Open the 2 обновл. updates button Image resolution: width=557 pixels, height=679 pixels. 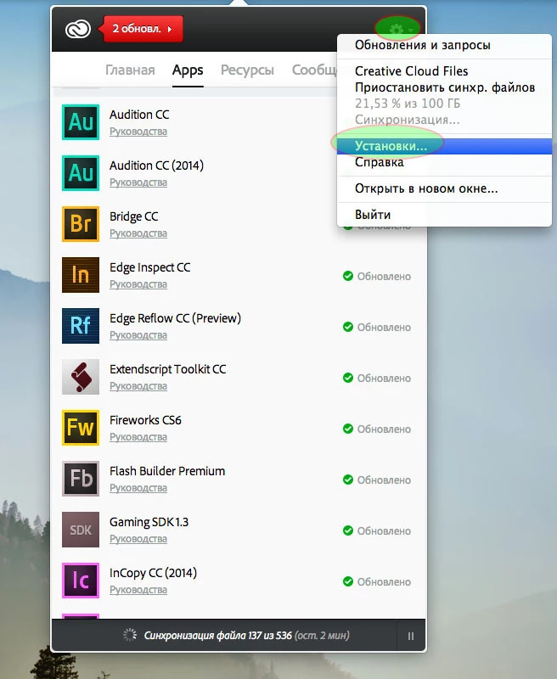point(141,29)
